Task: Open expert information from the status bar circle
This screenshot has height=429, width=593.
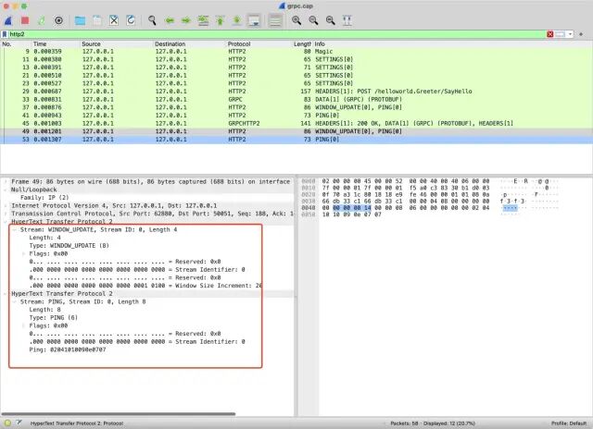Action: point(7,423)
